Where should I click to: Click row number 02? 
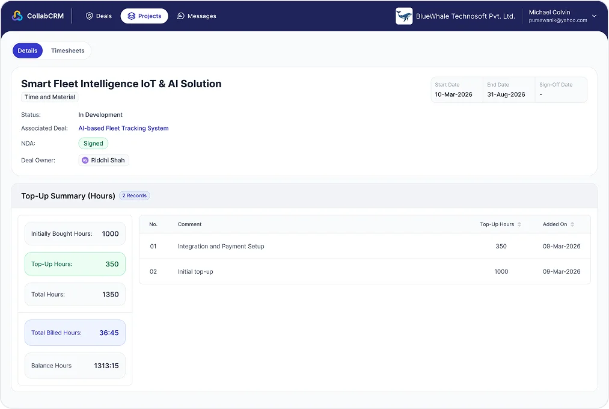click(x=153, y=272)
